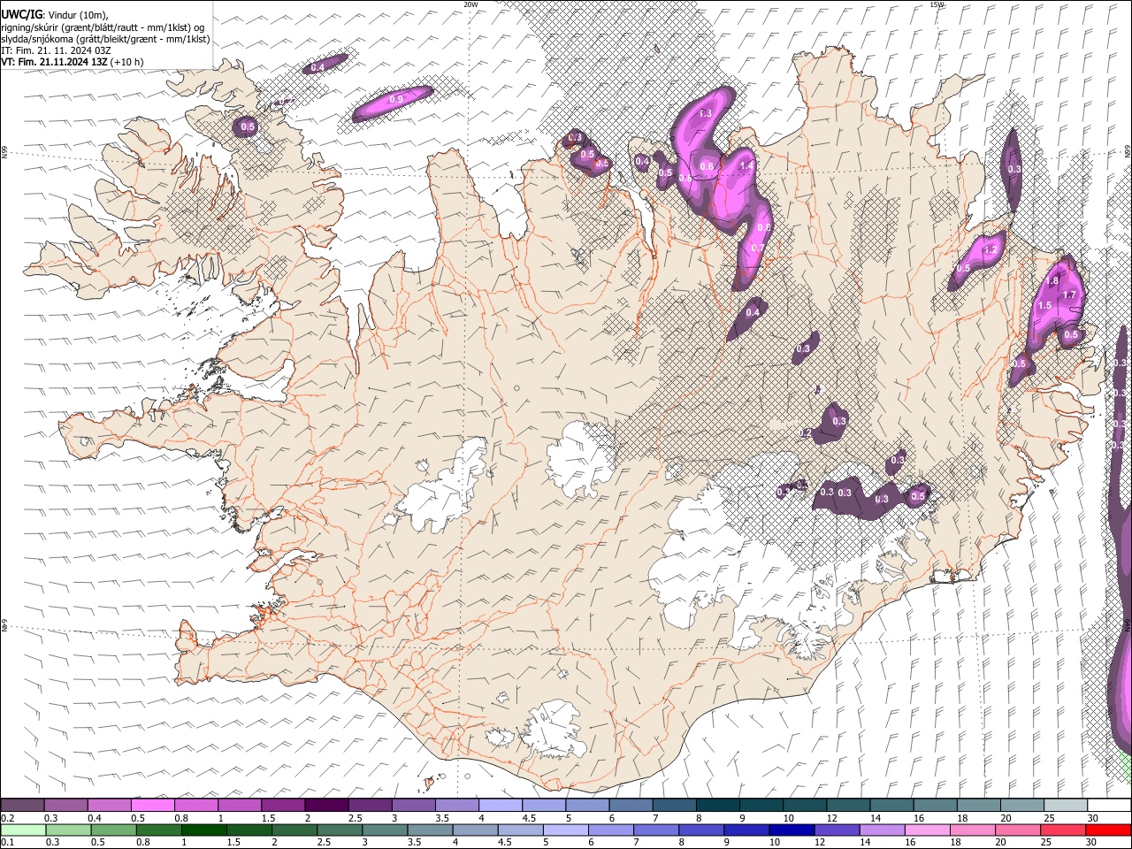Pick the dark teal top-row swatch starting at 8

point(717,805)
